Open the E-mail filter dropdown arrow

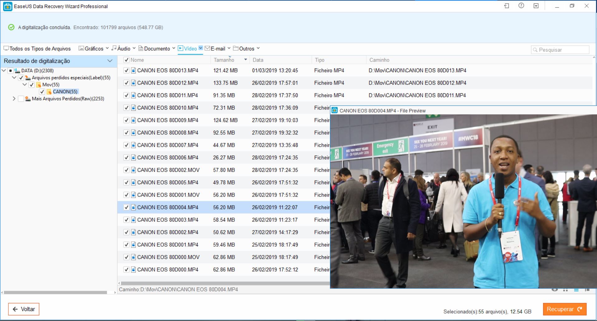(x=229, y=48)
